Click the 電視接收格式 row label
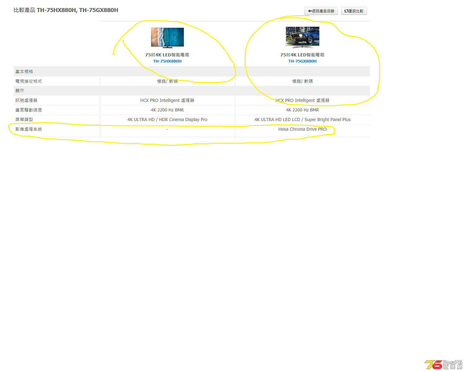The image size is (464, 371). (x=29, y=81)
